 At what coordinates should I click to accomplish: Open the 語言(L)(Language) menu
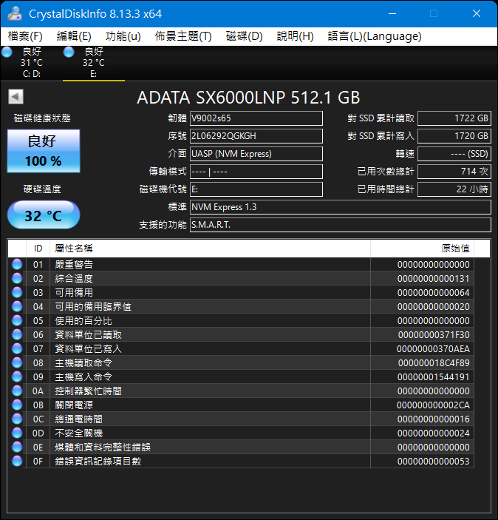(375, 36)
